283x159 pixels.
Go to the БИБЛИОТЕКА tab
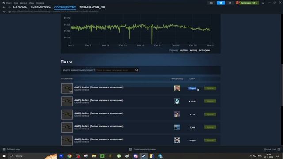pyautogui.click(x=41, y=7)
